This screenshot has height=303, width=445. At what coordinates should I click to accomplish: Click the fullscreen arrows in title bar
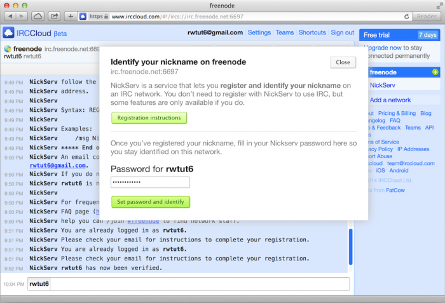pos(439,5)
